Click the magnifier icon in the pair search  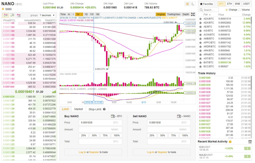201,10
